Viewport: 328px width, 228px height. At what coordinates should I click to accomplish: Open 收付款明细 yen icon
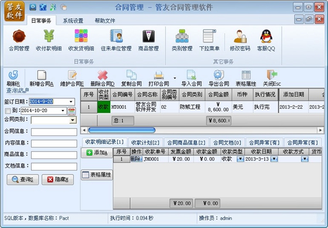(x=49, y=40)
